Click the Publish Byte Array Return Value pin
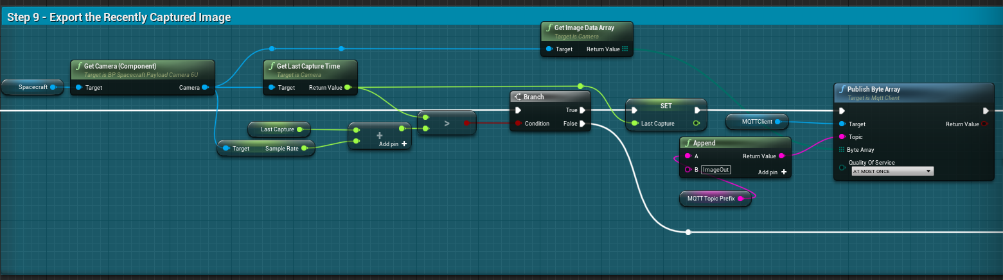 pos(984,124)
